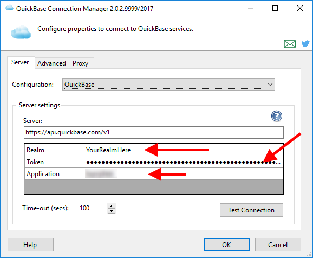Open the blue question mark help icon

click(277, 116)
